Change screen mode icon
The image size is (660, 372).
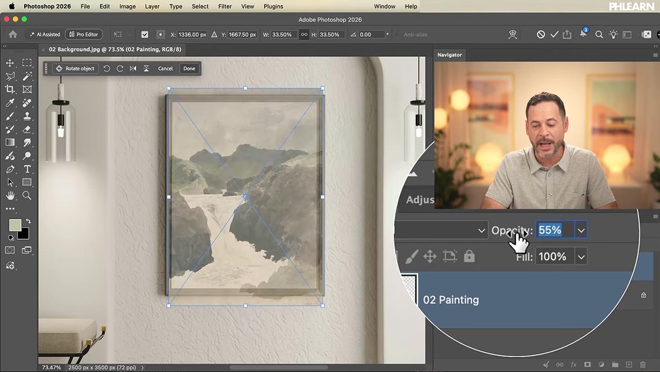point(27,250)
